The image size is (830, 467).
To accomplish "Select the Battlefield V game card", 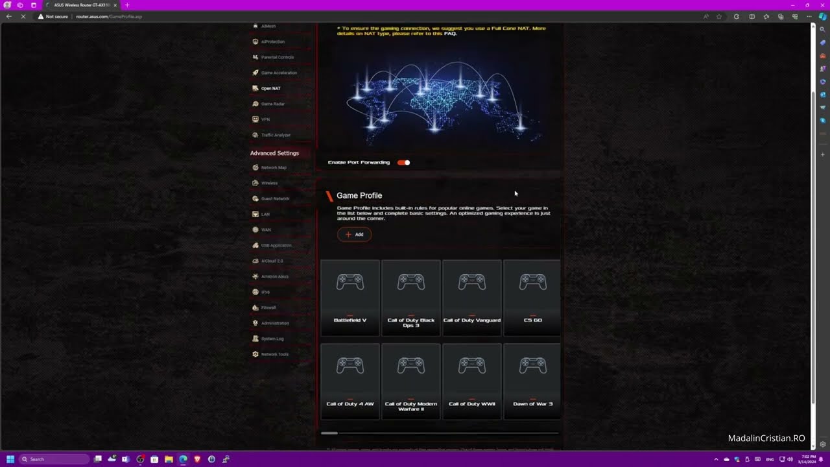I will pos(350,298).
